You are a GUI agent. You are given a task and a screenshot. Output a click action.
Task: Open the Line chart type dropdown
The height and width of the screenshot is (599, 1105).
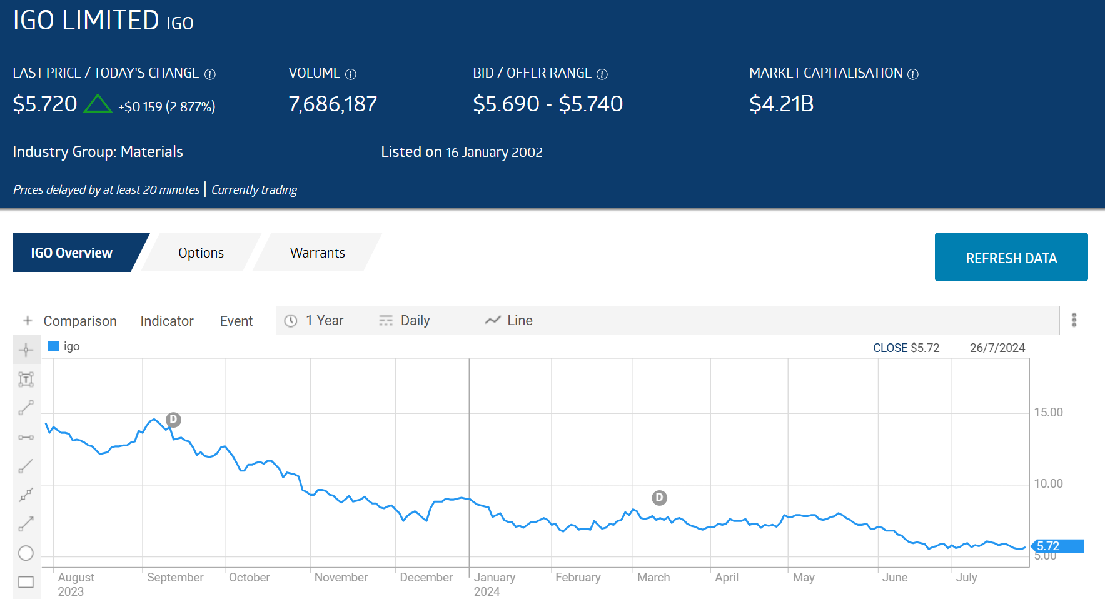(508, 321)
